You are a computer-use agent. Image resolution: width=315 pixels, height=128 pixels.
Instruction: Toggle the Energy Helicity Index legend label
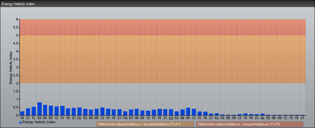click(x=39, y=122)
